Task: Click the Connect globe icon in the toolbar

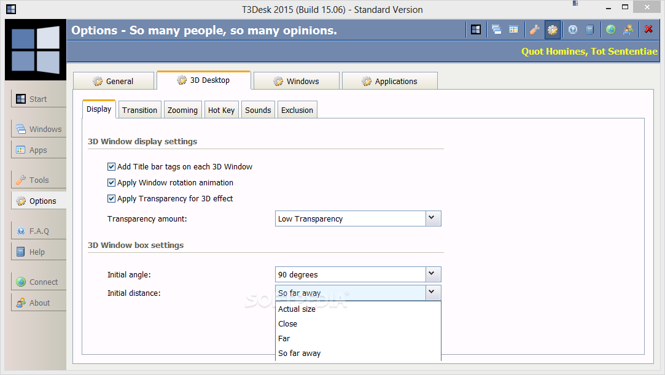Action: click(x=611, y=29)
